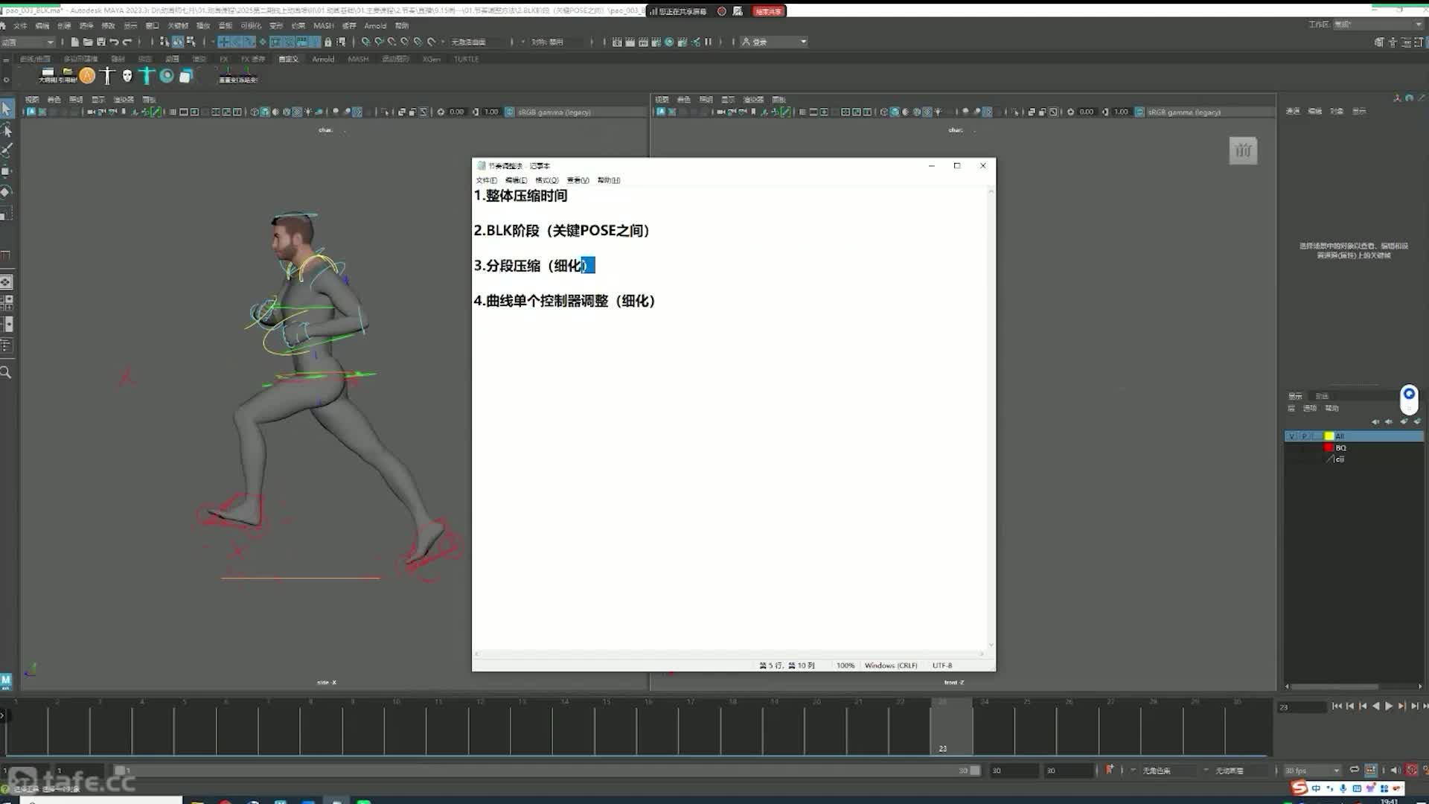Click the white T-pose figure shelf icon

point(107,75)
